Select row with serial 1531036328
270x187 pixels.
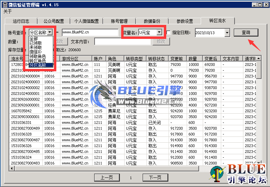[x=132, y=134]
